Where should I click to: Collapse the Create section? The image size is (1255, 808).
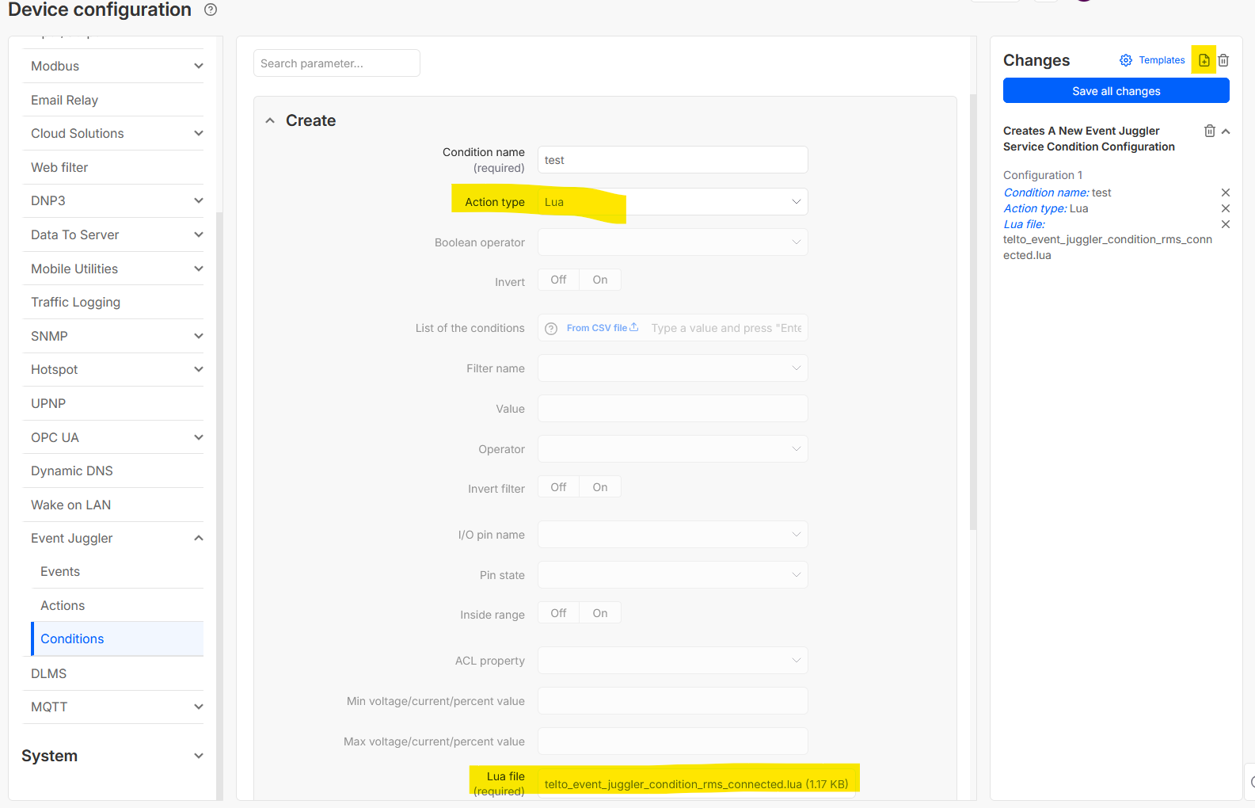tap(270, 120)
